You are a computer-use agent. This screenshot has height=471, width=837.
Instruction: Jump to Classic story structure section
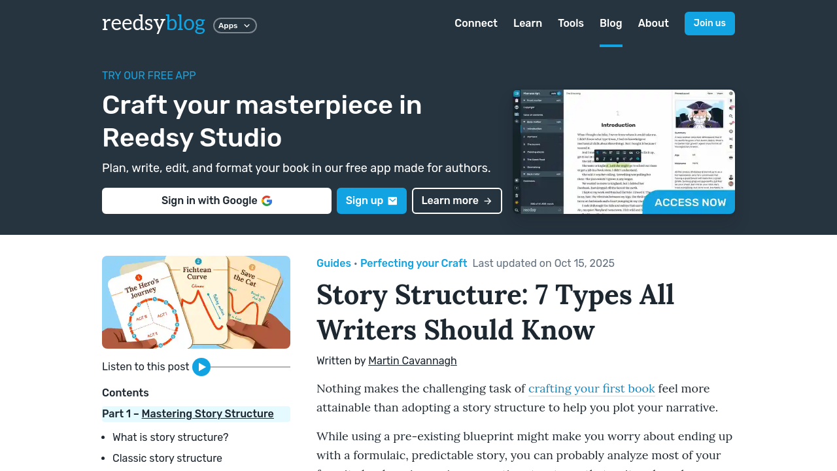click(167, 458)
